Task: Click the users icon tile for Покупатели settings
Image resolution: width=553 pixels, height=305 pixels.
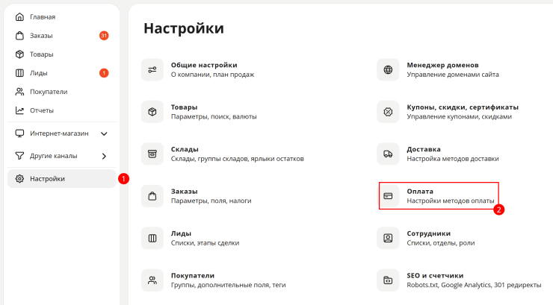Action: coord(152,280)
